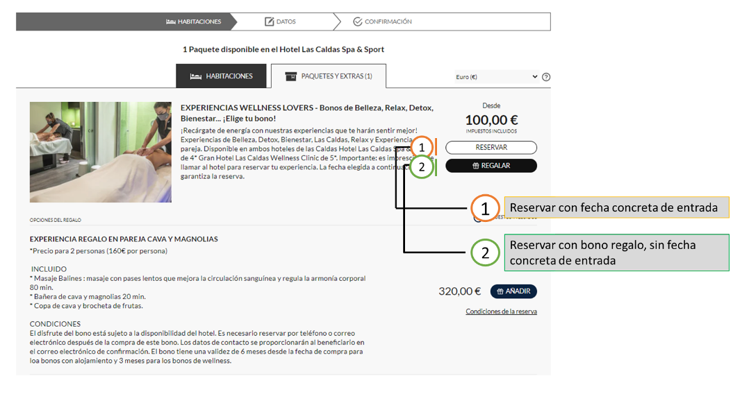Click the green circle 2 marker beside REGALAR
749x394 pixels.
[x=421, y=167]
